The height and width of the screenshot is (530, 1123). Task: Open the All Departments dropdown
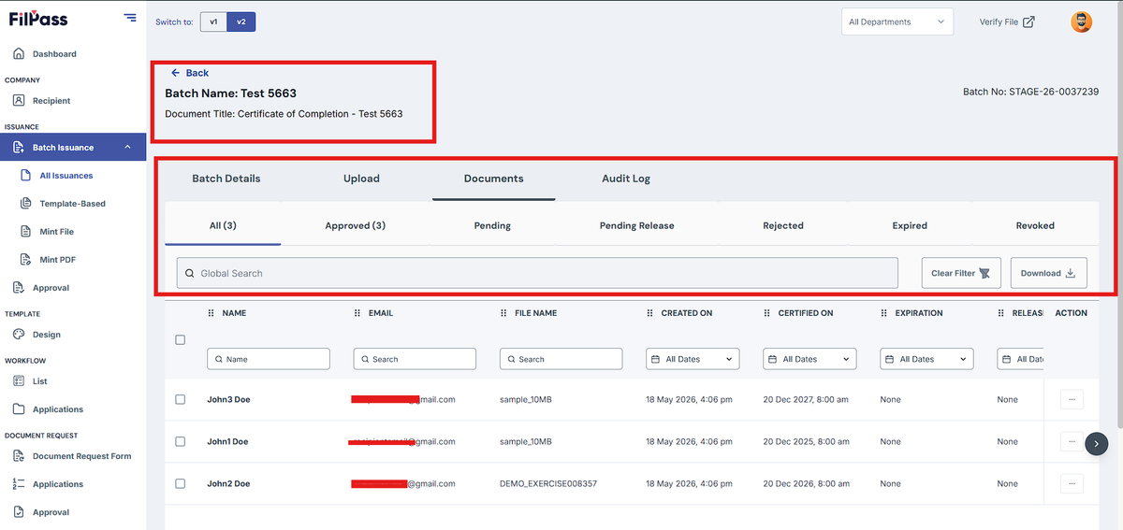[897, 21]
